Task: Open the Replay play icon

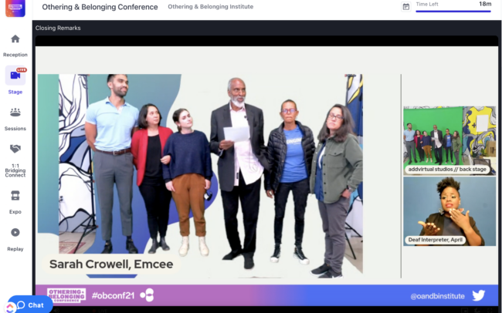Action: (15, 232)
